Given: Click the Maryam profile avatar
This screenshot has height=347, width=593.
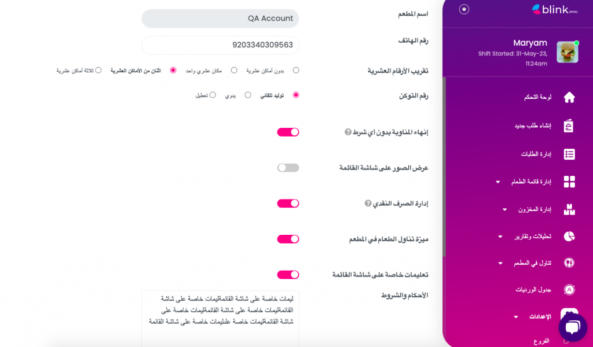Looking at the screenshot, I should pyautogui.click(x=568, y=52).
